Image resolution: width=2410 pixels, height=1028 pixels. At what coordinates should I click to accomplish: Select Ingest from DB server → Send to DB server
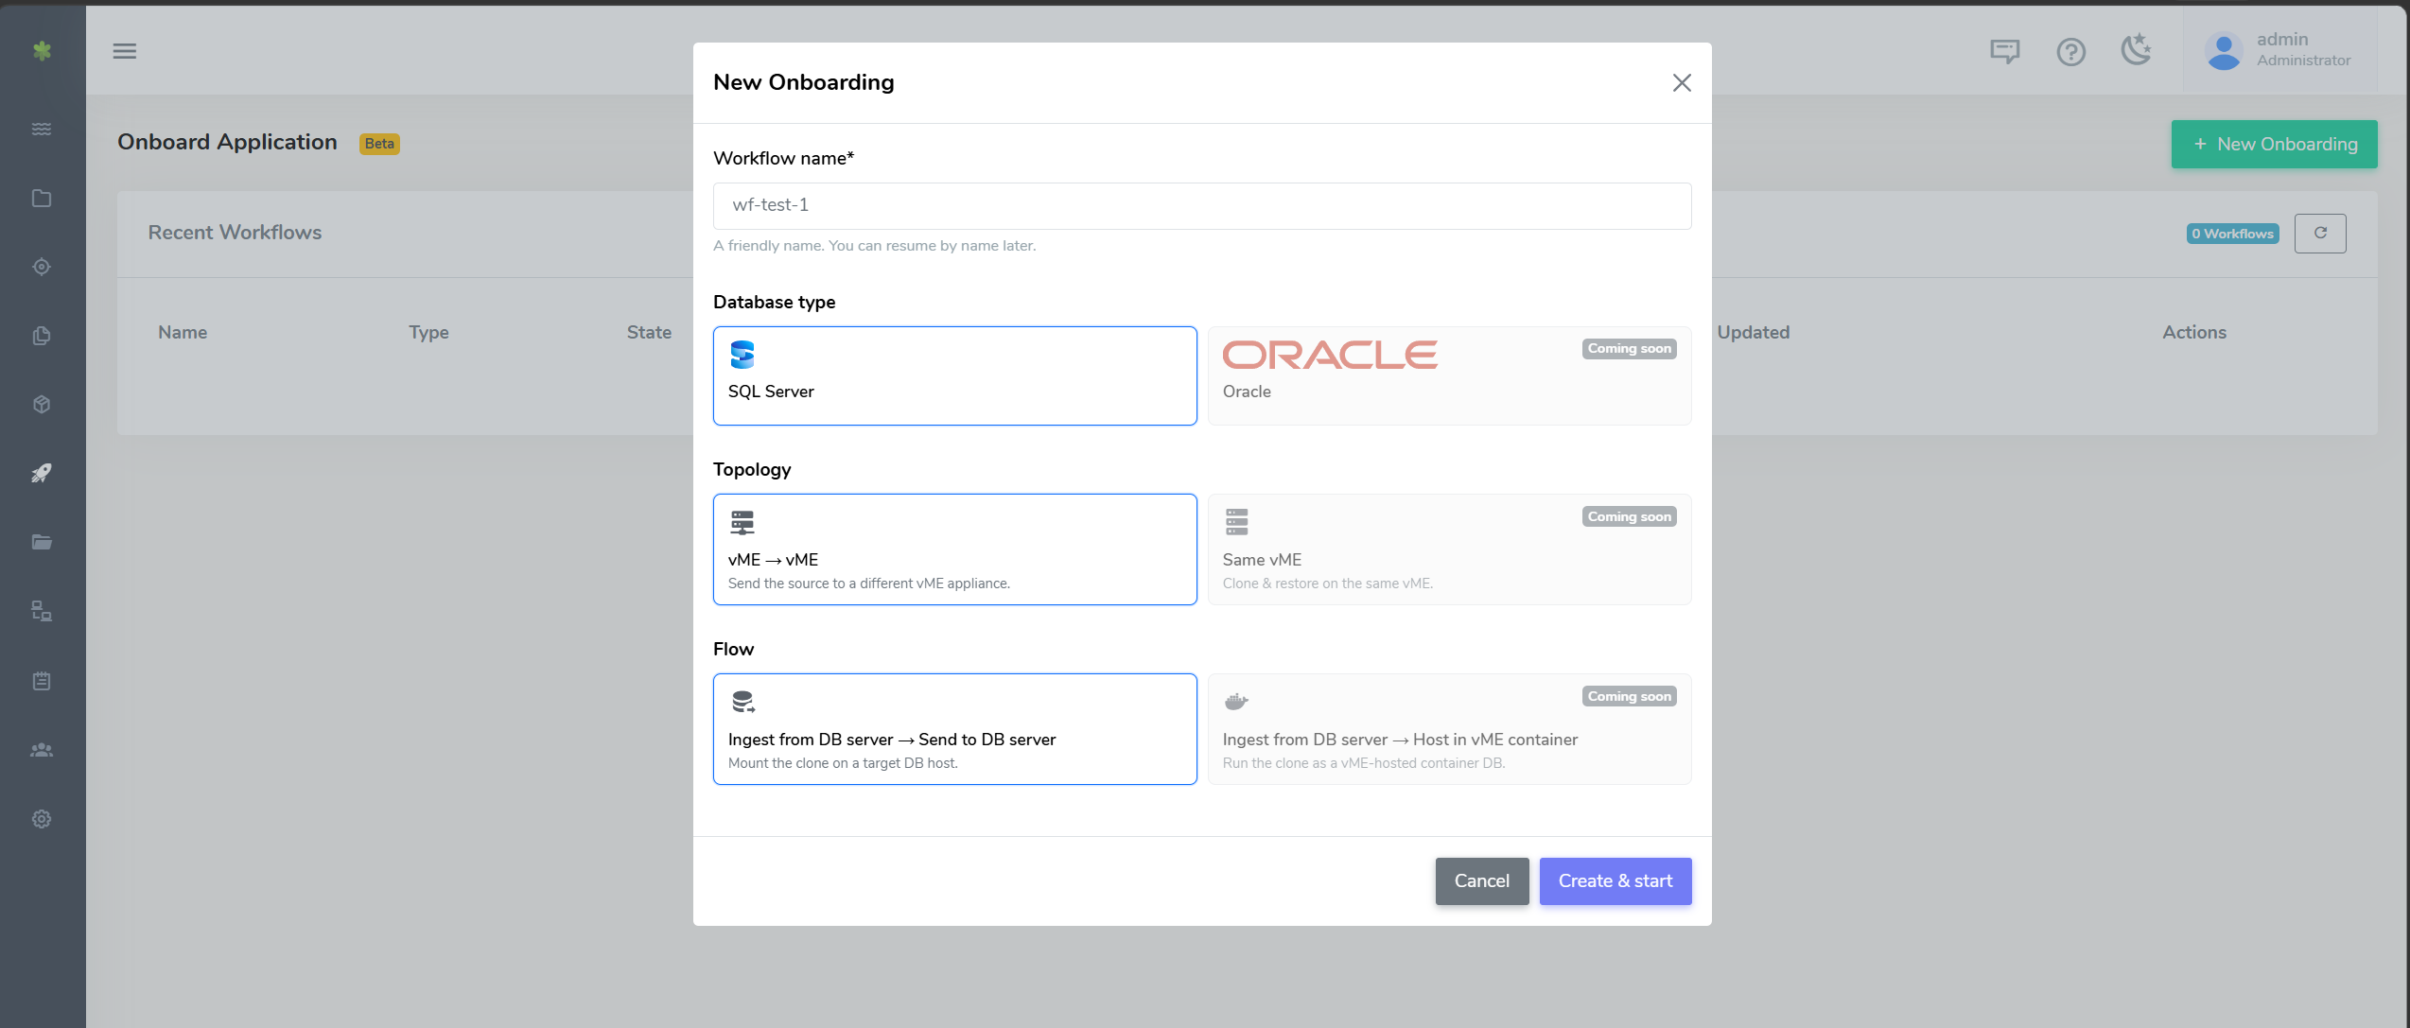tap(954, 729)
